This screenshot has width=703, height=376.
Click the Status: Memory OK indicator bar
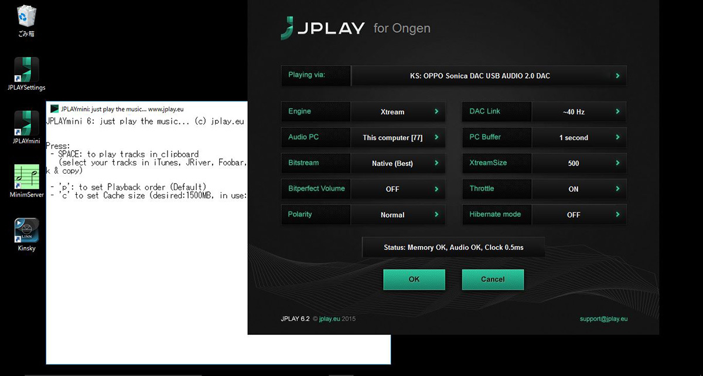453,248
